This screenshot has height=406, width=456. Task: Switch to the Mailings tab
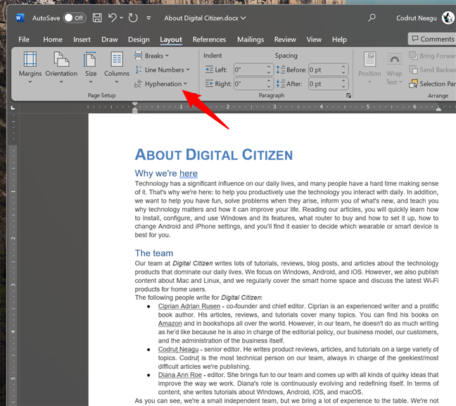[251, 39]
